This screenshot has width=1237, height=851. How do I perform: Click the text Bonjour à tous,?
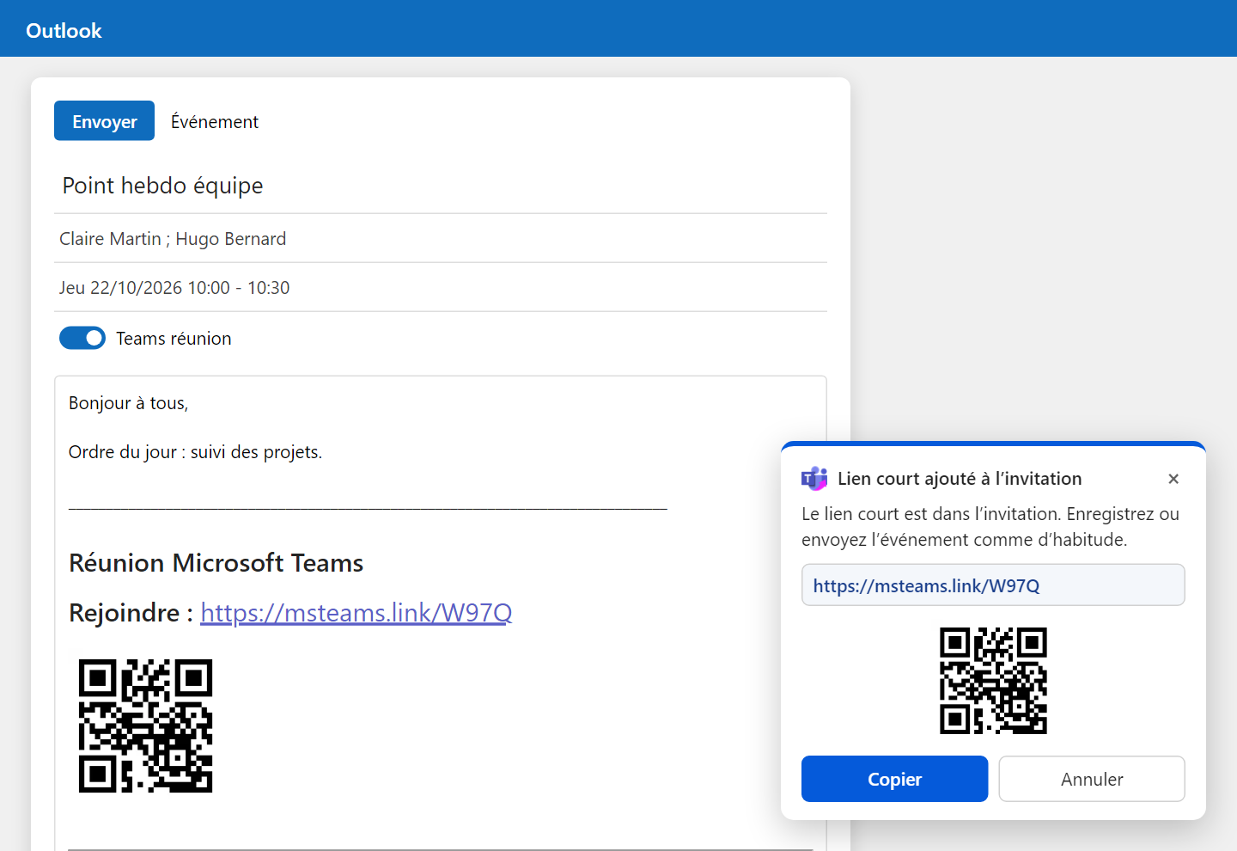pos(128,403)
